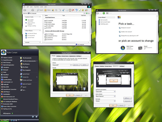162x122 pixels.
Task: Click the OK button in Message Box preview
Action: (114, 81)
